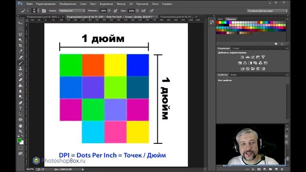306x172 pixels.
Task: Switch to the Стили panel tab
Action: 236,48
